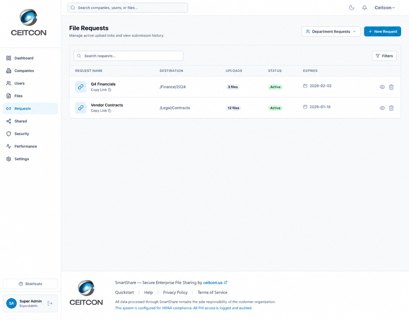Delete the Q4 Financials request
Viewport: 409px width, 320px height.
click(x=391, y=87)
